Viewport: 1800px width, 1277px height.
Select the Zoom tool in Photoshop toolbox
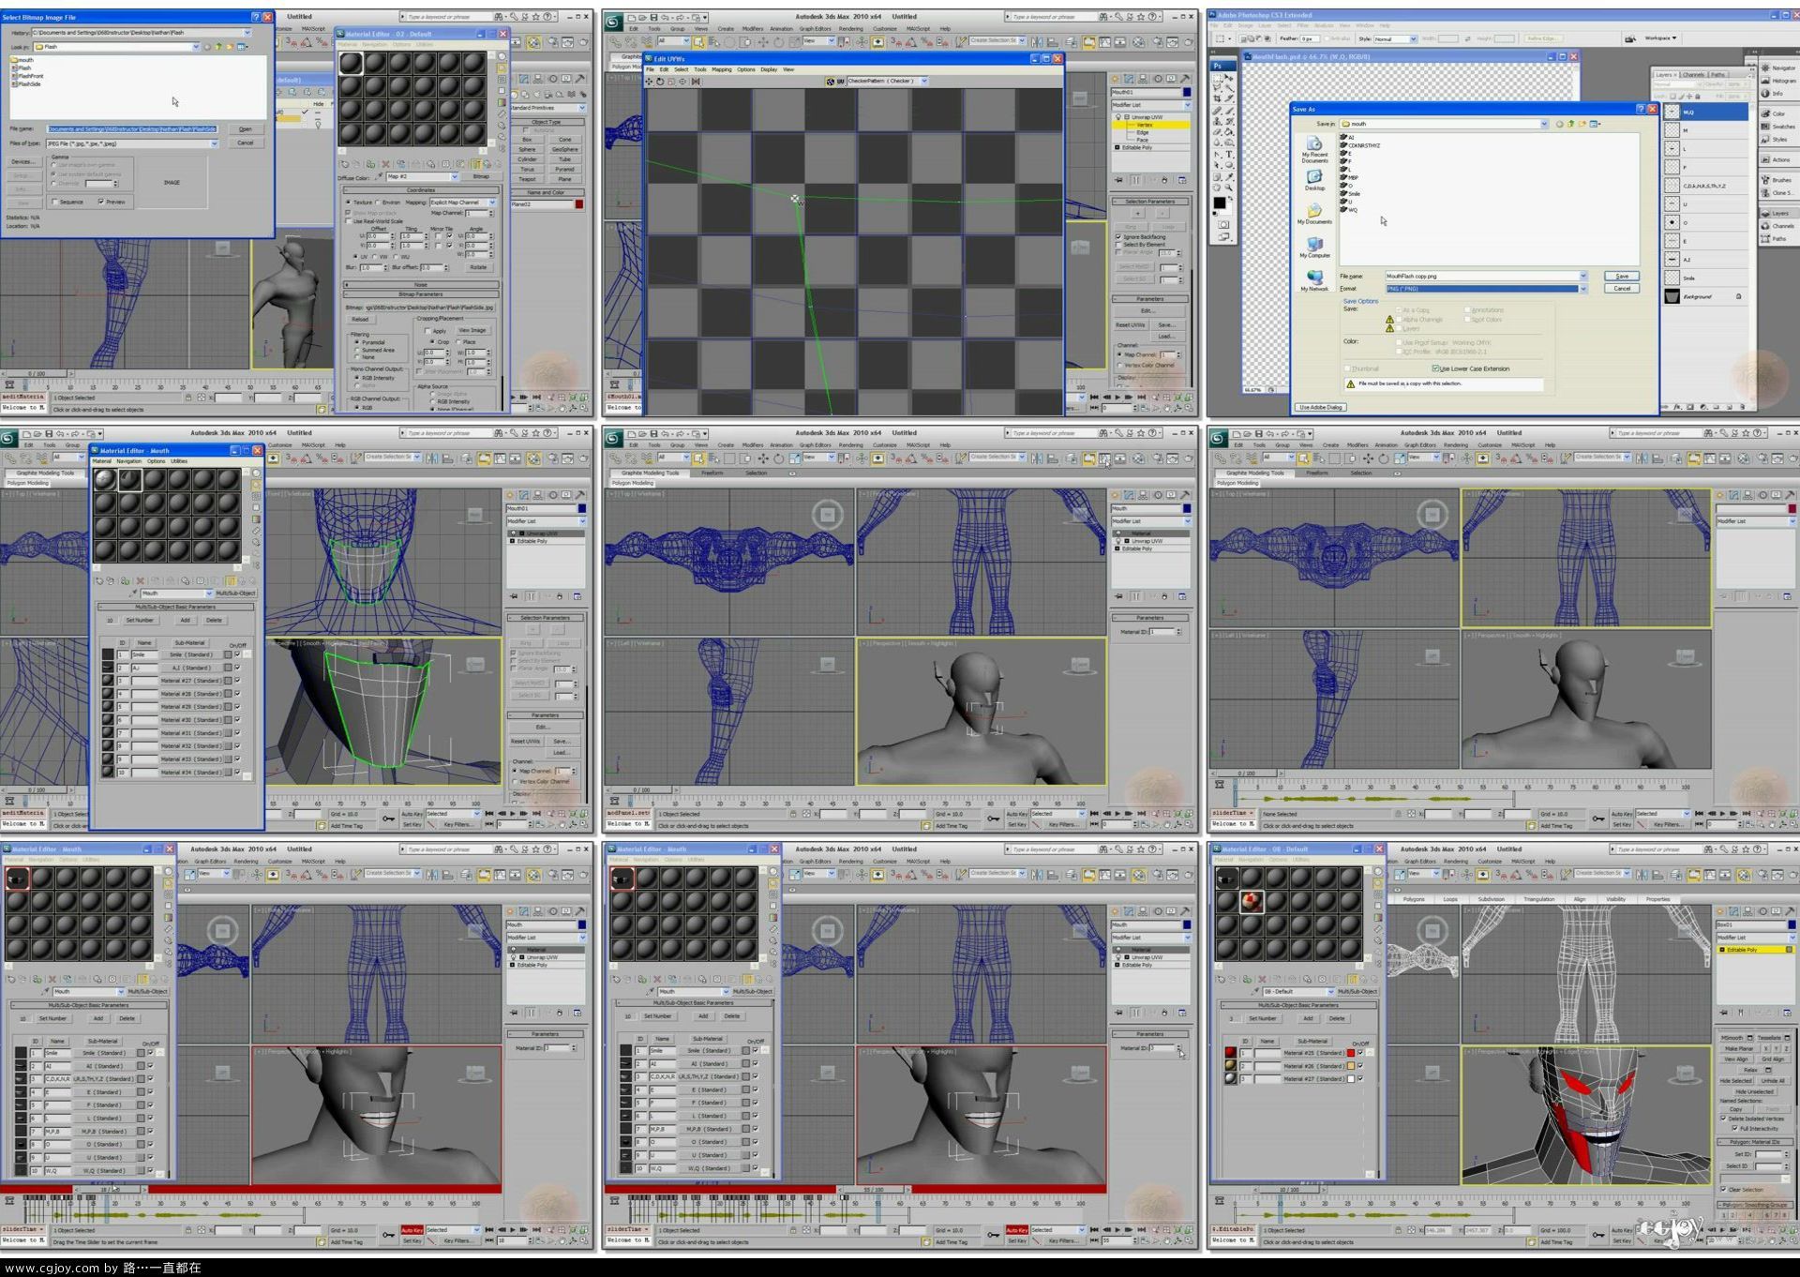1229,188
